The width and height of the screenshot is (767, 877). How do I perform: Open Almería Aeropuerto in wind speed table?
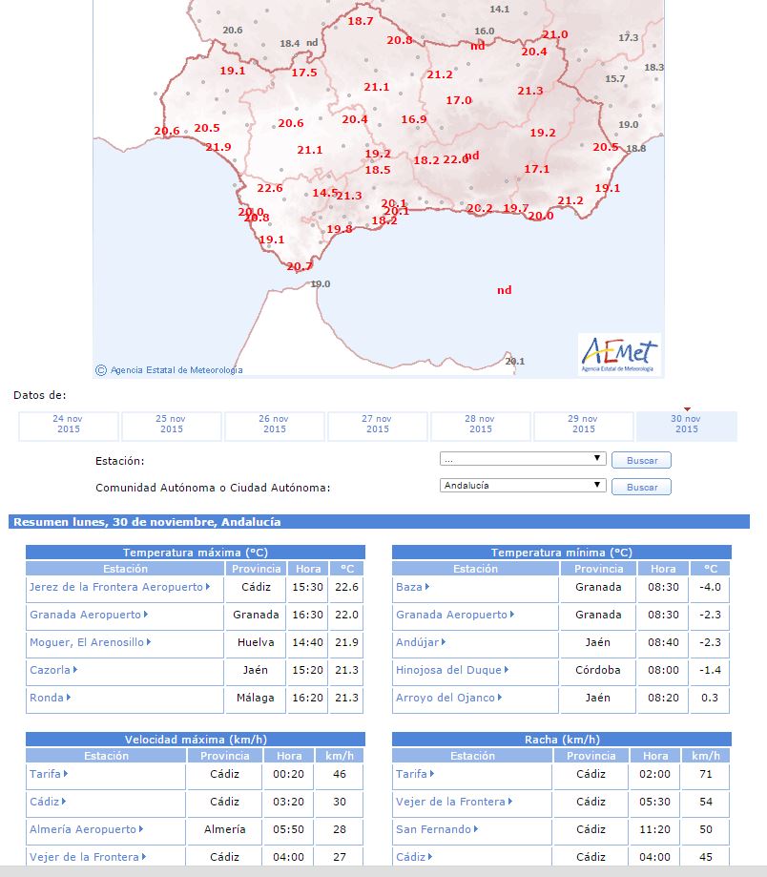coord(83,830)
